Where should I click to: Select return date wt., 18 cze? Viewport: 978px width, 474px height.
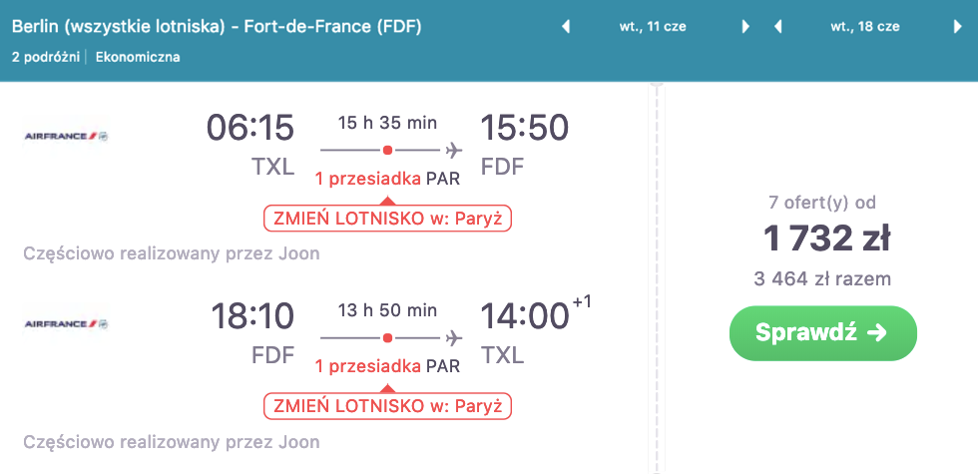(x=867, y=27)
